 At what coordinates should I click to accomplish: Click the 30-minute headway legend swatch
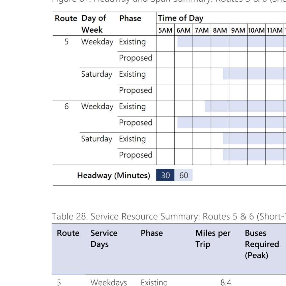[x=165, y=175]
